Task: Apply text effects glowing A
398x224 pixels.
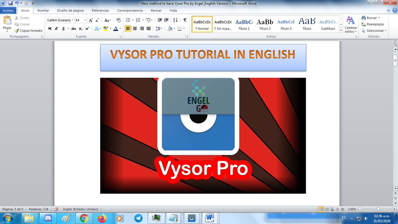Action: click(97, 29)
